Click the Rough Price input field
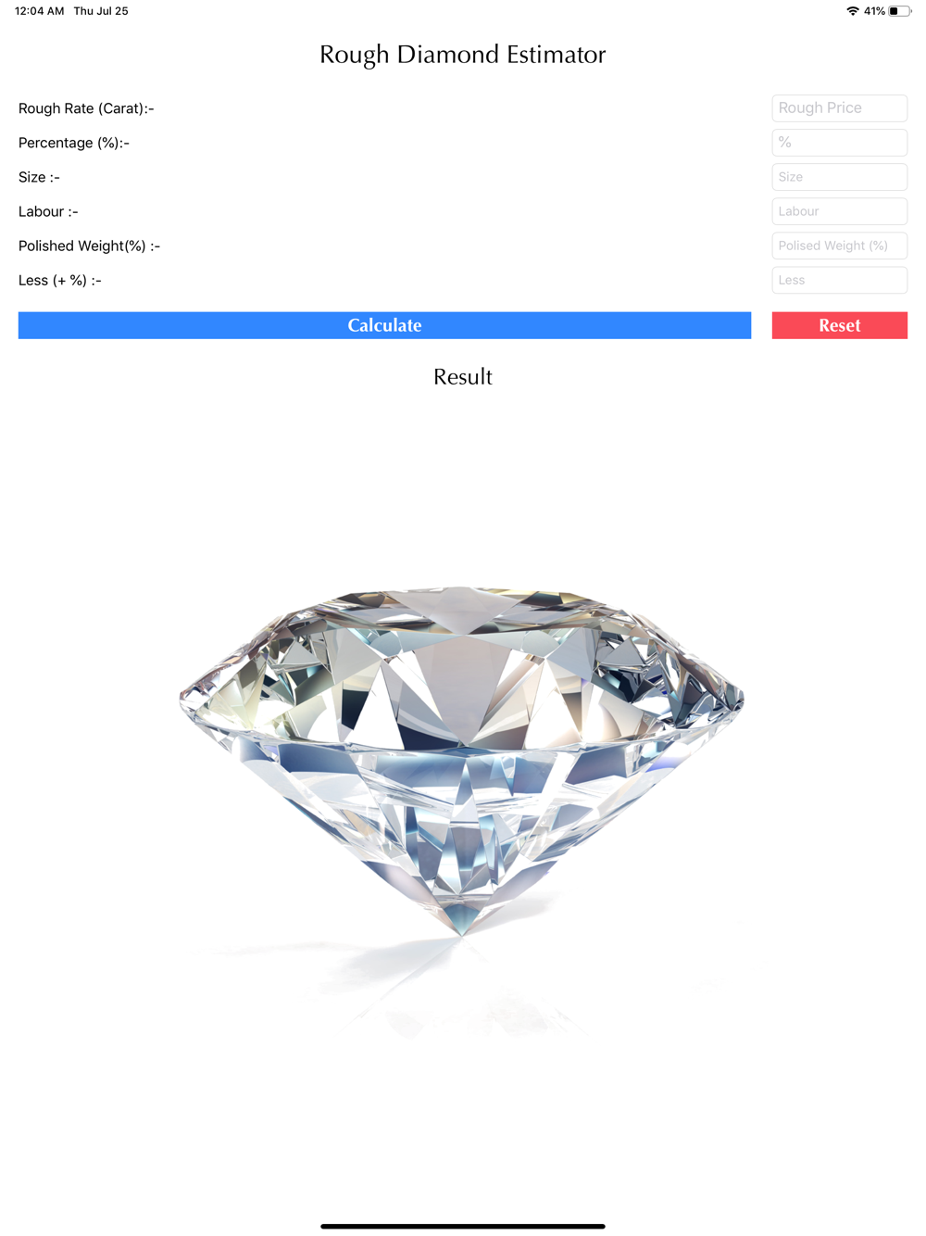The width and height of the screenshot is (926, 1236). pyautogui.click(x=839, y=108)
